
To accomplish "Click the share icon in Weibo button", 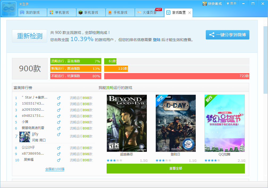I will pos(212,35).
